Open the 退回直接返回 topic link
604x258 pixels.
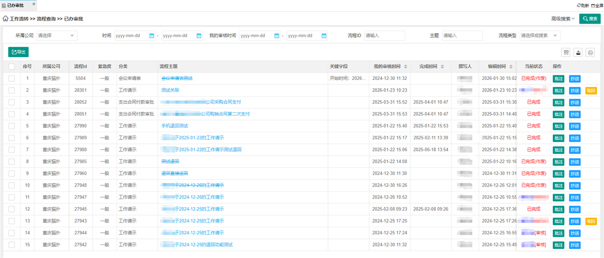click(175, 174)
